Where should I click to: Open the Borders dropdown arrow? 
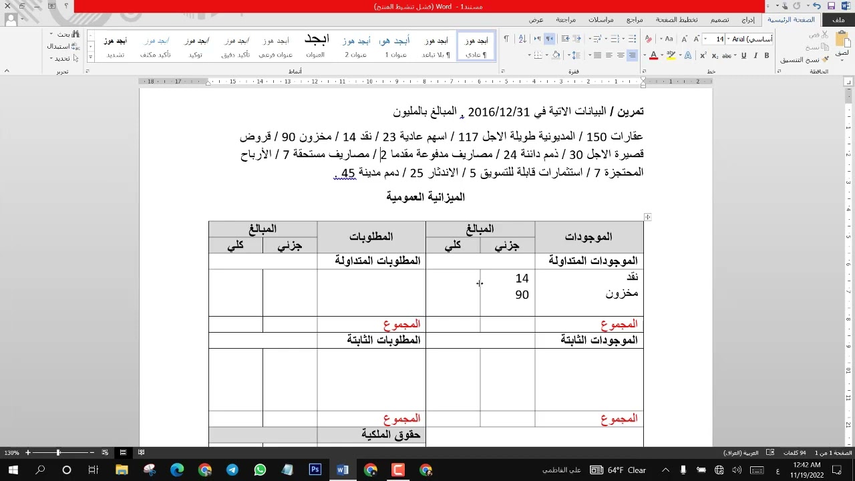pos(529,55)
